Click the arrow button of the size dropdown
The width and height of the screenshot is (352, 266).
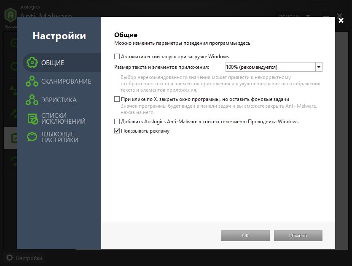pyautogui.click(x=319, y=67)
